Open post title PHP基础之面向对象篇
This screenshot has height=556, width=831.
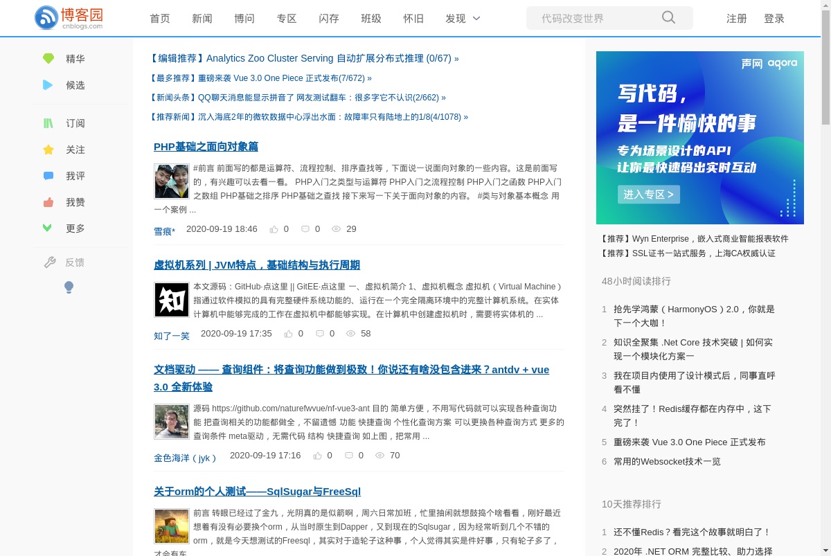[206, 147]
